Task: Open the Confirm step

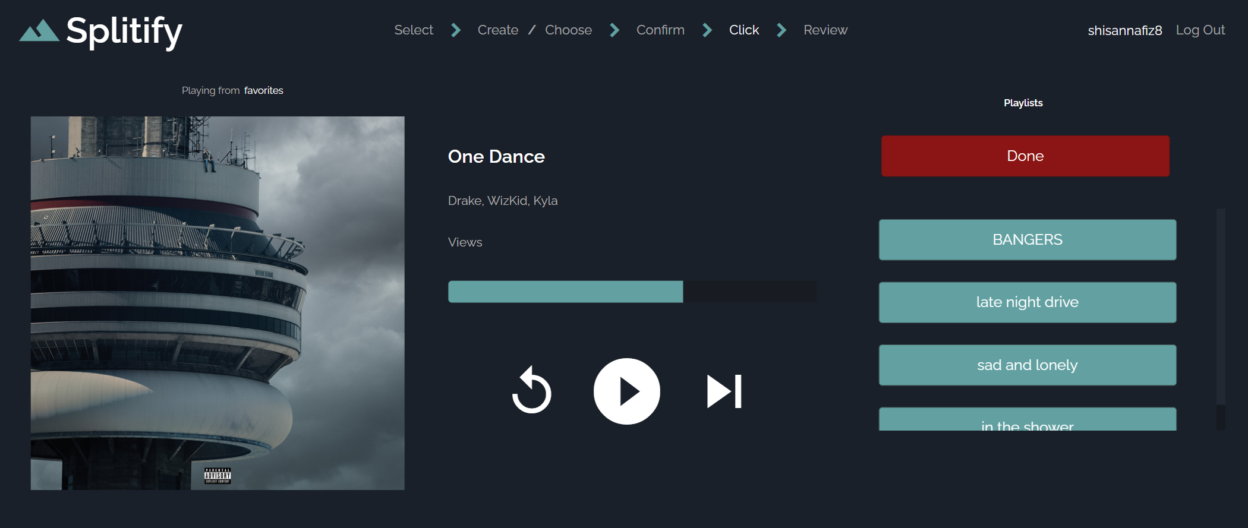Action: (660, 30)
